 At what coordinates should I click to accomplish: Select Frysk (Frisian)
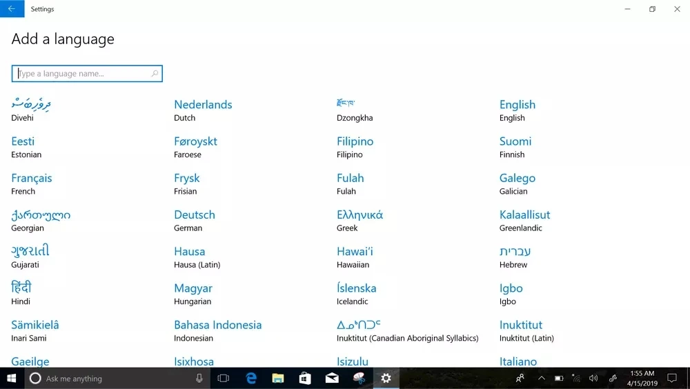click(187, 183)
